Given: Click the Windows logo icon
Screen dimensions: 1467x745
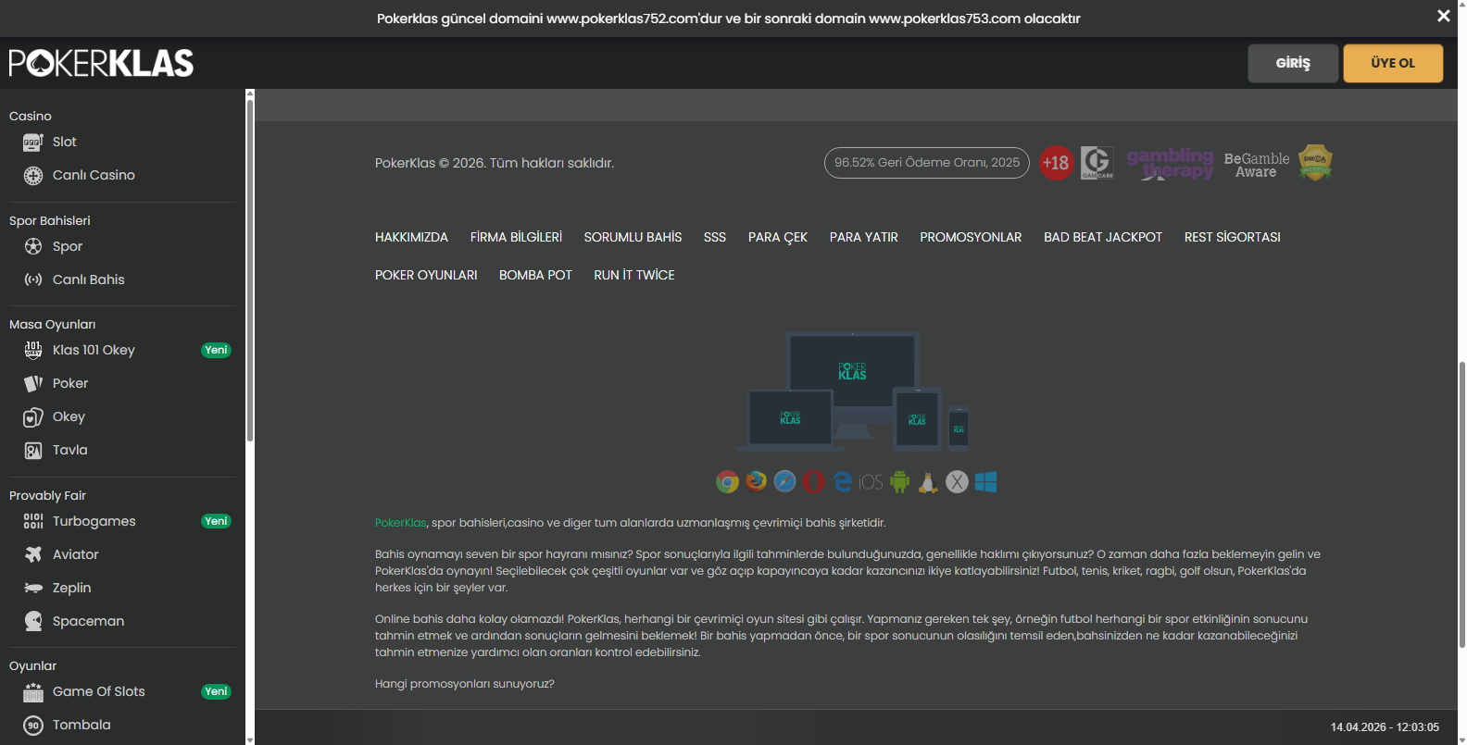Looking at the screenshot, I should 985,481.
